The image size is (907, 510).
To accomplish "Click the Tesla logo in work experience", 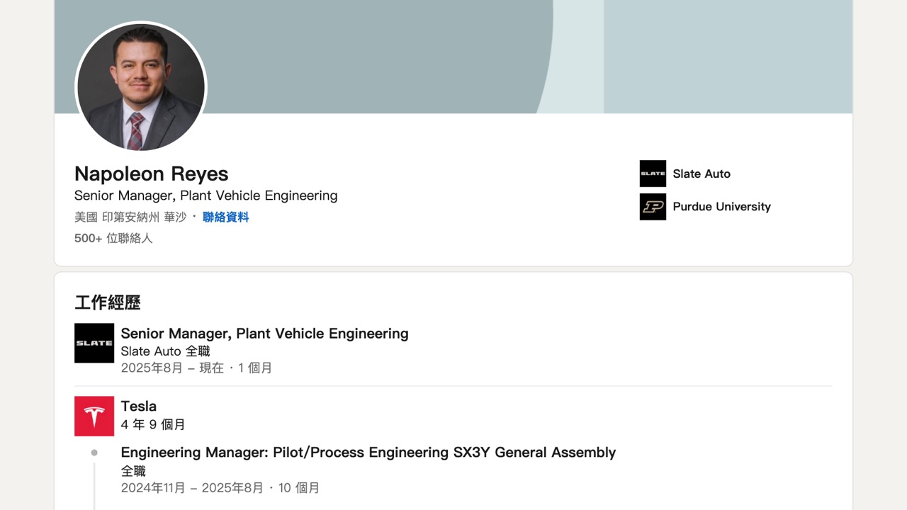I will click(x=94, y=416).
